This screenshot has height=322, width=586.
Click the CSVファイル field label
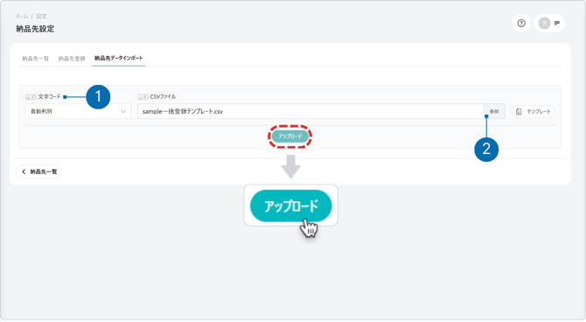coord(163,97)
